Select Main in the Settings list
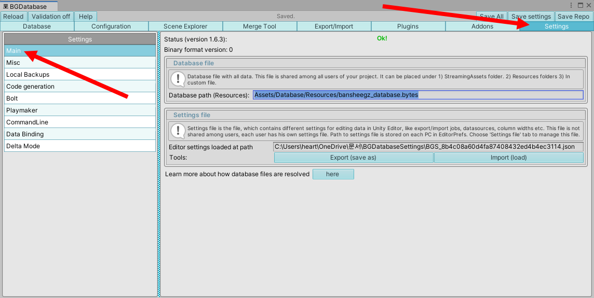 pyautogui.click(x=80, y=51)
